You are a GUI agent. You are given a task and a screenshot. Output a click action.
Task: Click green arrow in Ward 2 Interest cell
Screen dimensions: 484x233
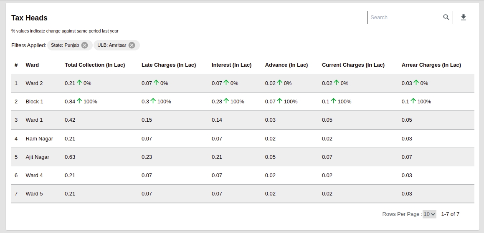(x=226, y=83)
